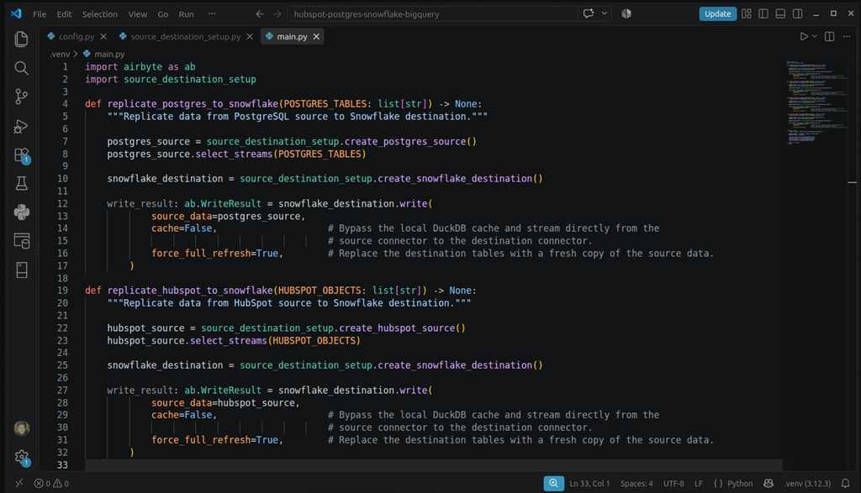The width and height of the screenshot is (861, 493).
Task: Show errors and warnings in status bar
Action: point(51,483)
